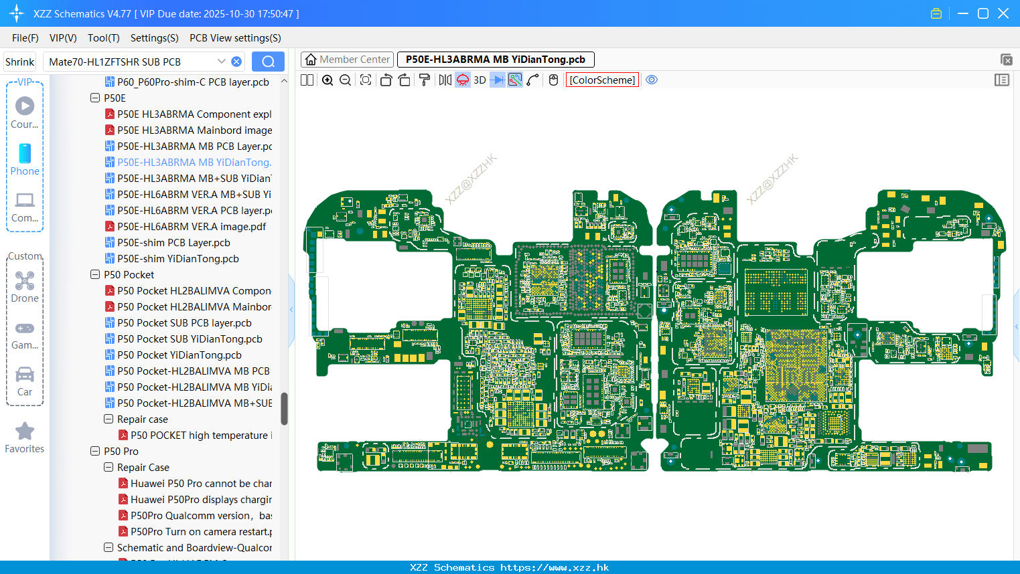Click the blue search button
This screenshot has width=1020, height=574.
[268, 62]
